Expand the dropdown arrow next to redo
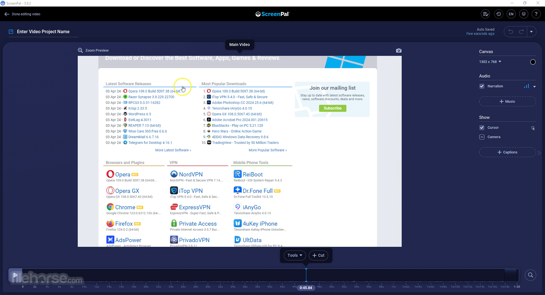This screenshot has width=545, height=295. pyautogui.click(x=531, y=32)
